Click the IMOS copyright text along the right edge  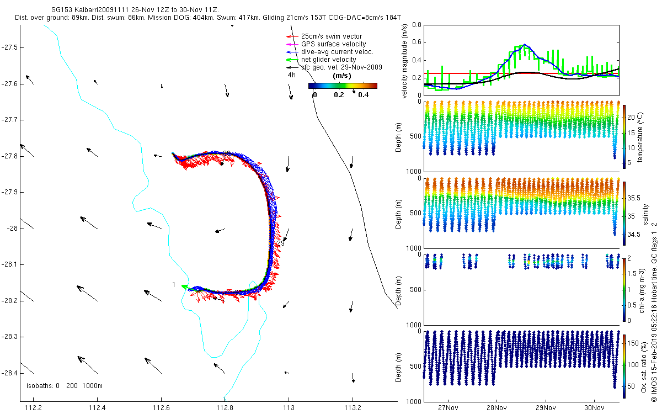coord(654,311)
